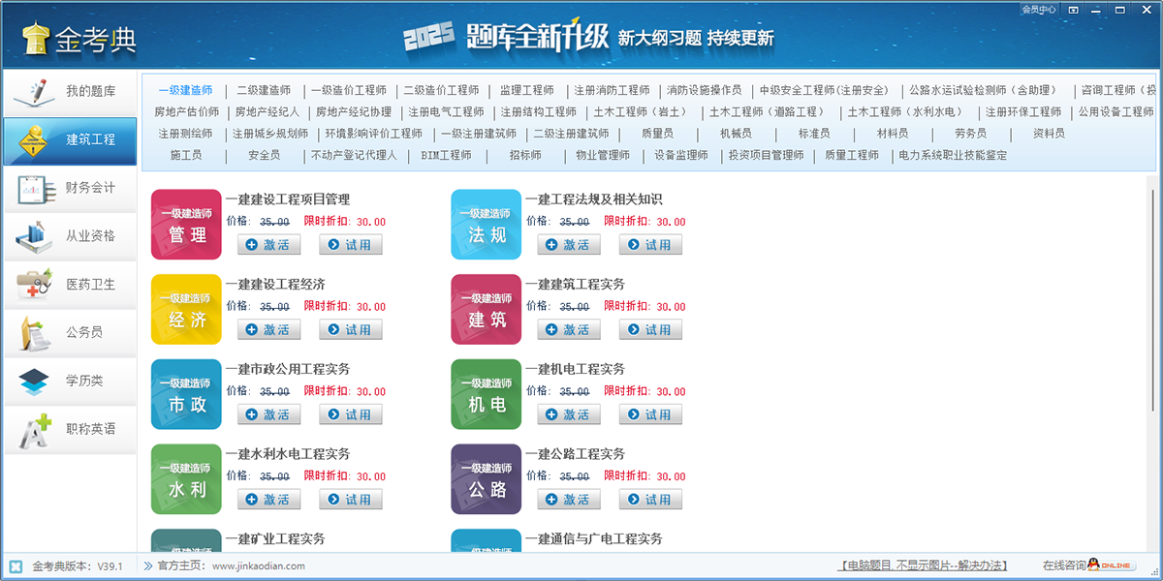Activate 一建水利水电工程实务 course
1163x581 pixels.
[268, 499]
